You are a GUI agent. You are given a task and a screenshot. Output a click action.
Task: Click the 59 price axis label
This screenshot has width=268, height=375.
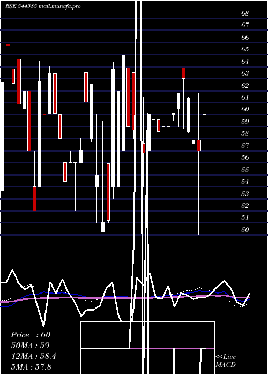(x=245, y=121)
